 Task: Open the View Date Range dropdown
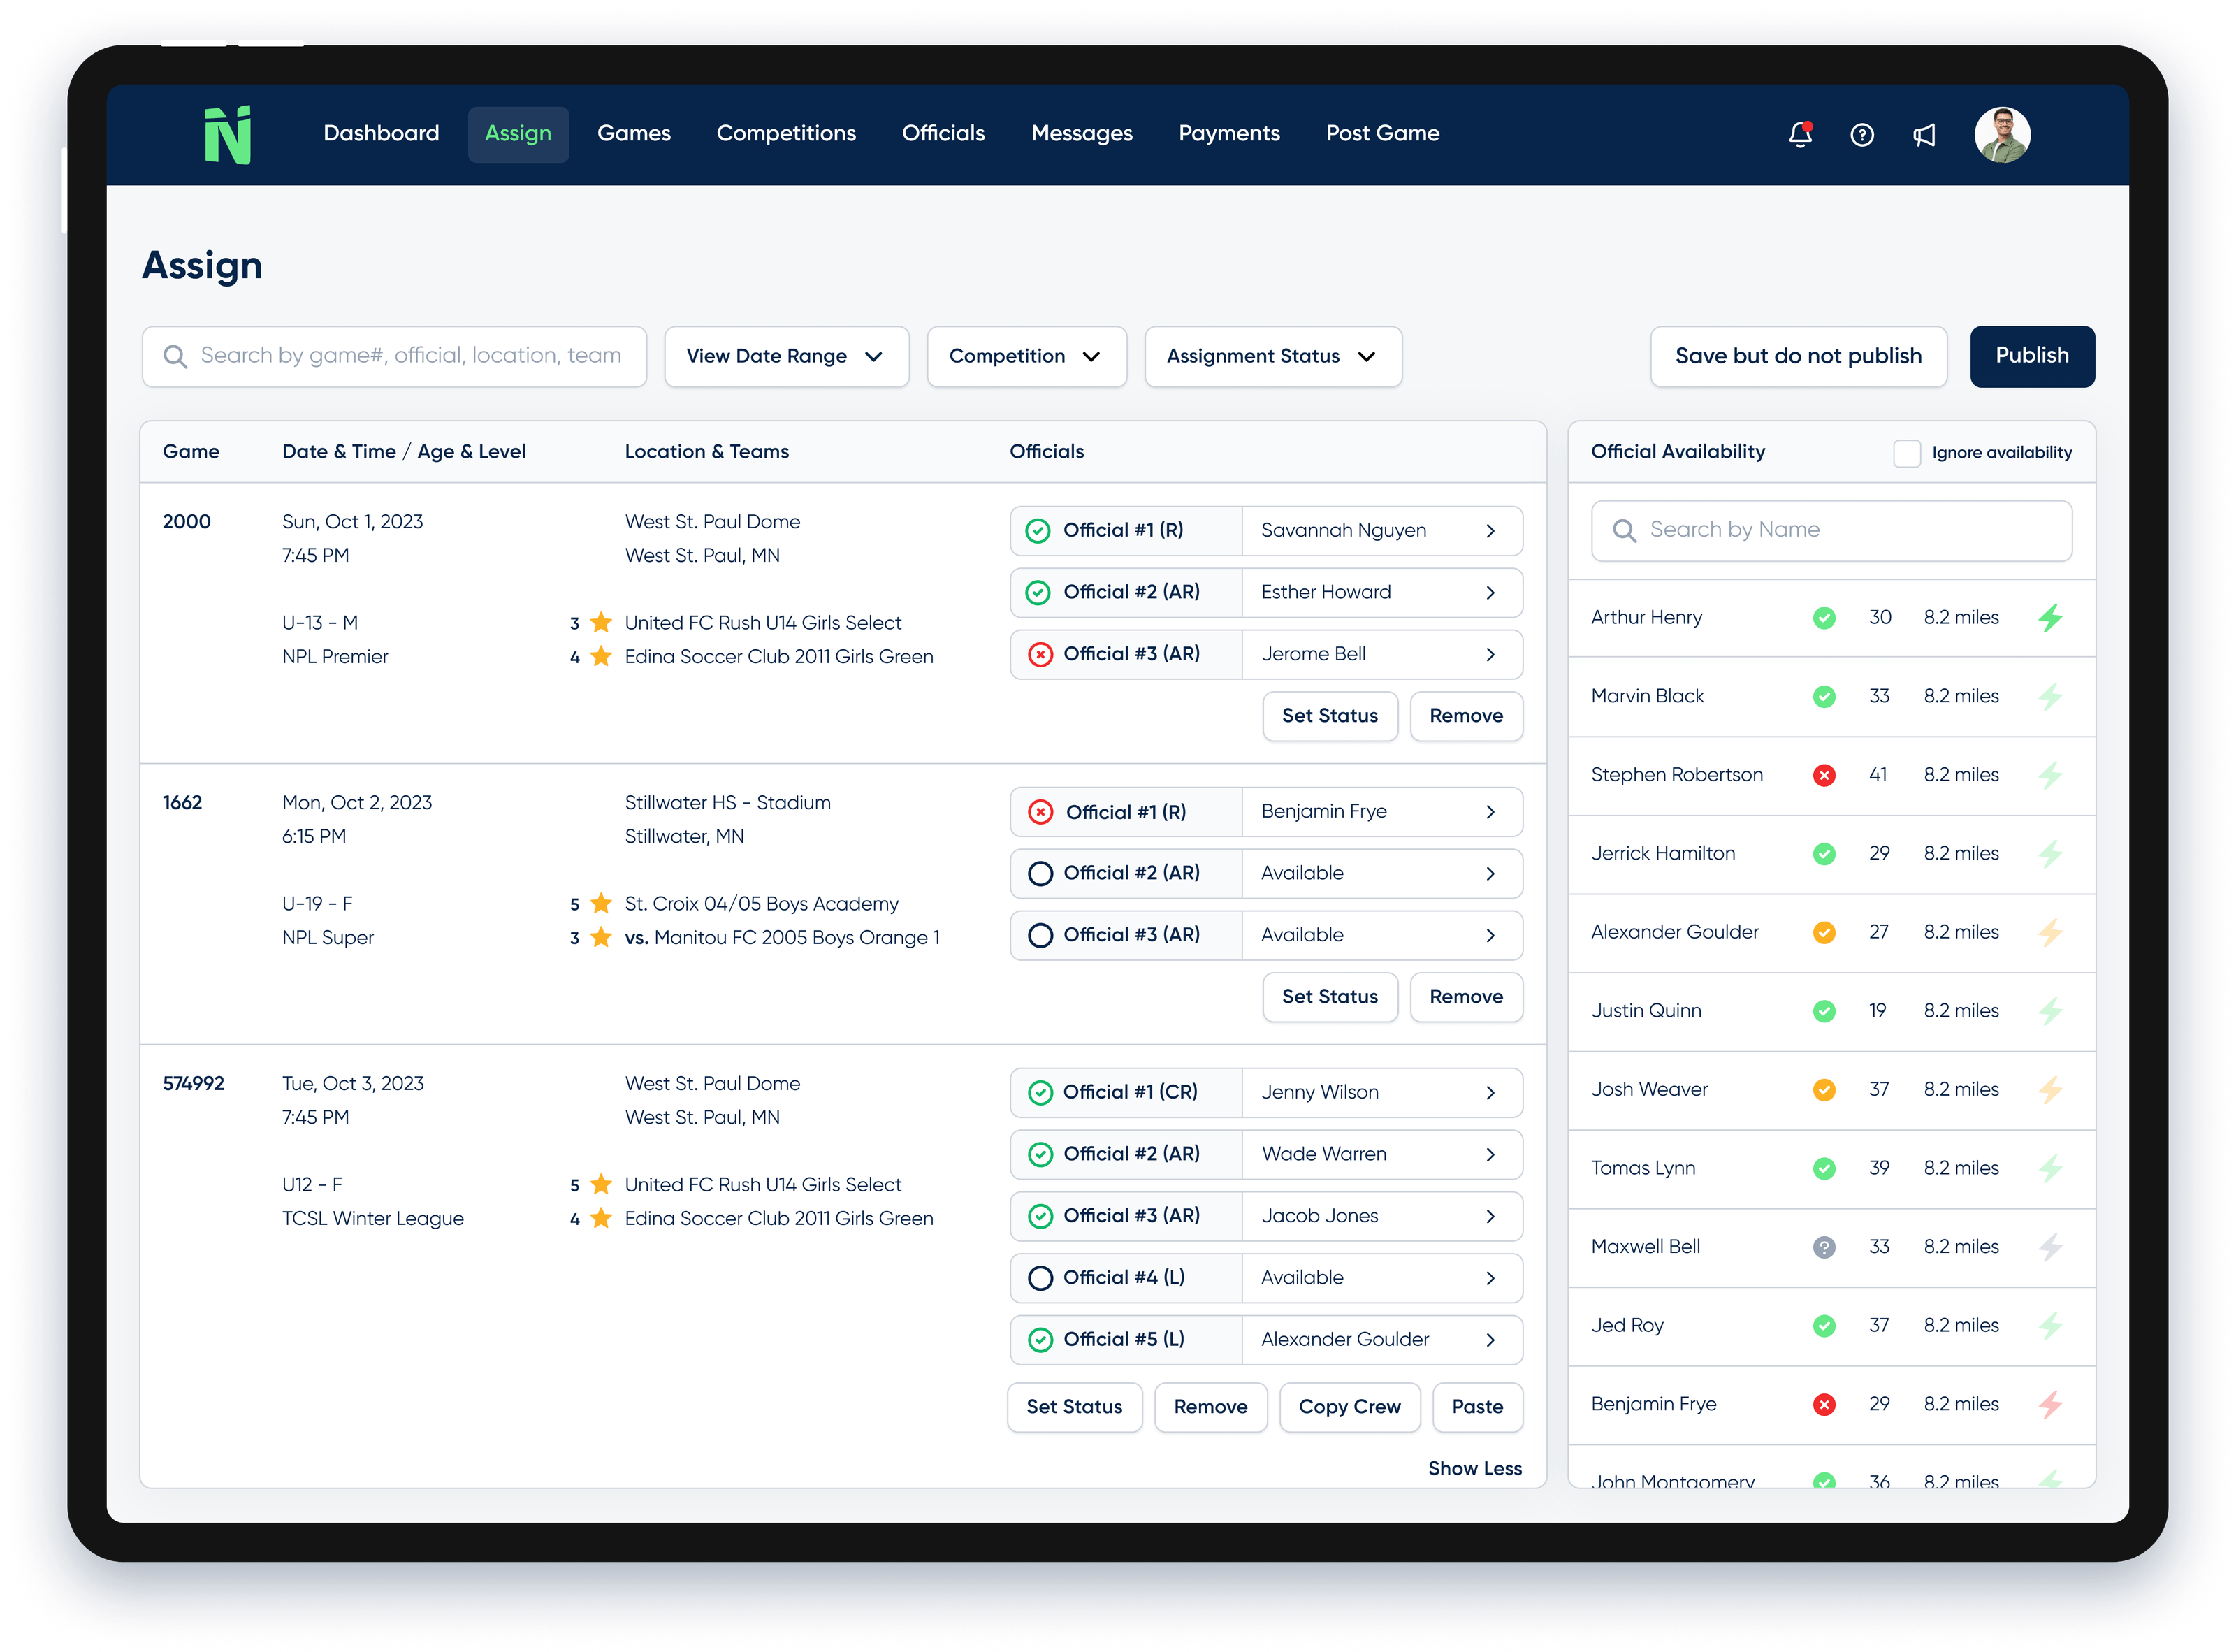(x=786, y=356)
